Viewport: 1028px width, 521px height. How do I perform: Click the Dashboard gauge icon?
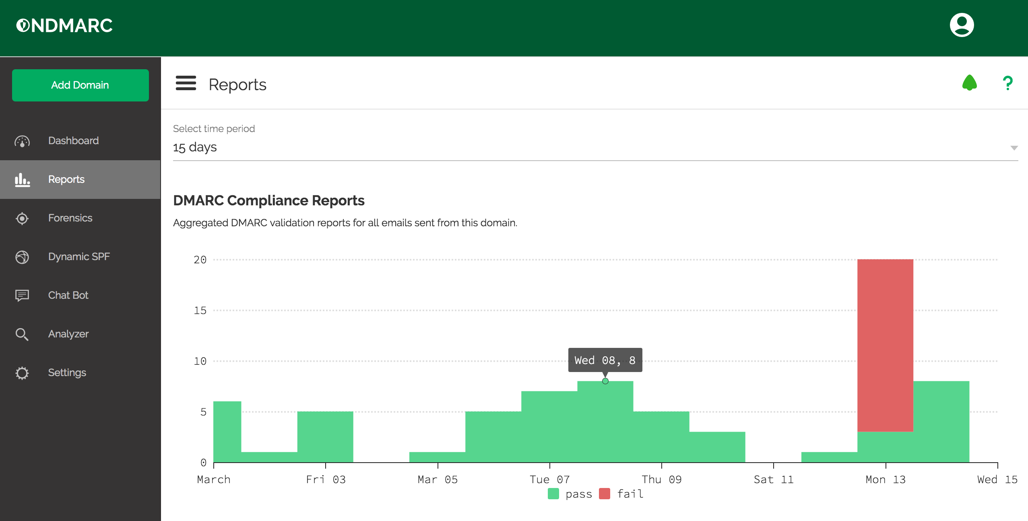pos(22,141)
